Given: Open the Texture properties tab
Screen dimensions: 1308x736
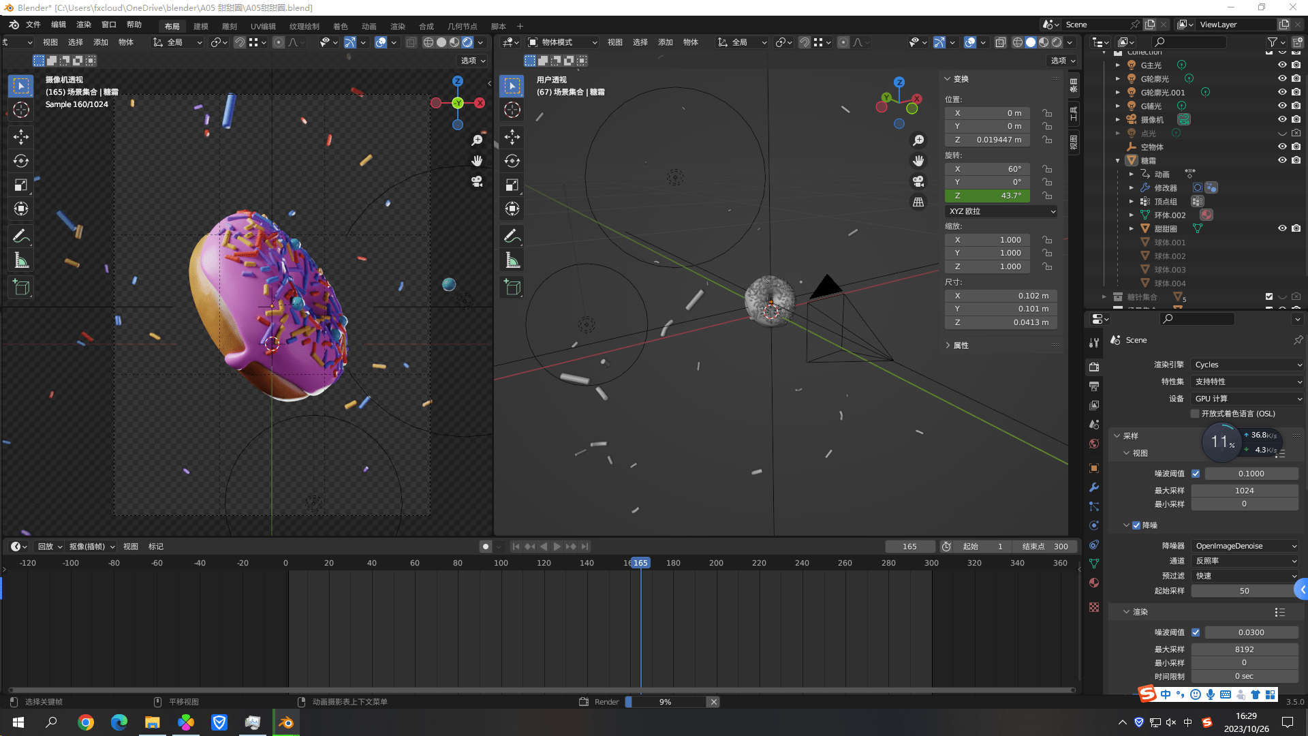Looking at the screenshot, I should pos(1094,607).
